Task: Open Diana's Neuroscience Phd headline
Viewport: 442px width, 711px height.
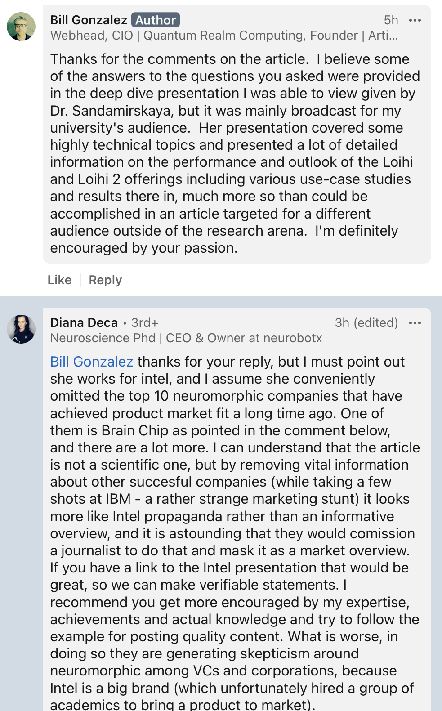Action: [x=186, y=338]
